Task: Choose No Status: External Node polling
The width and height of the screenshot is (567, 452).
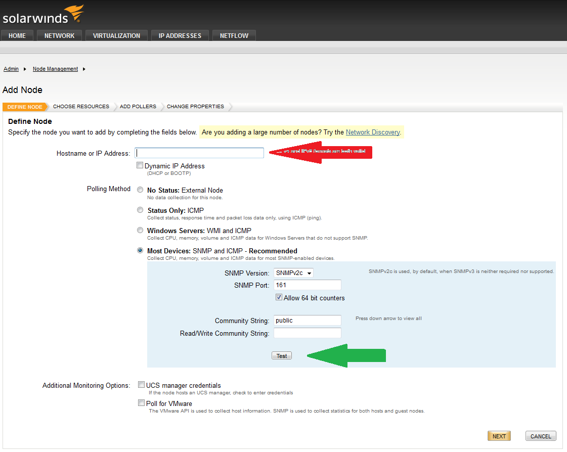Action: (140, 190)
